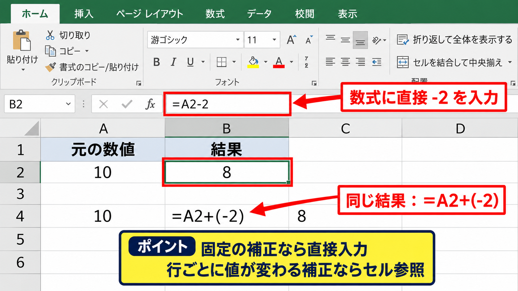
Task: Click the formula bar input =A2-2
Action: (227, 104)
